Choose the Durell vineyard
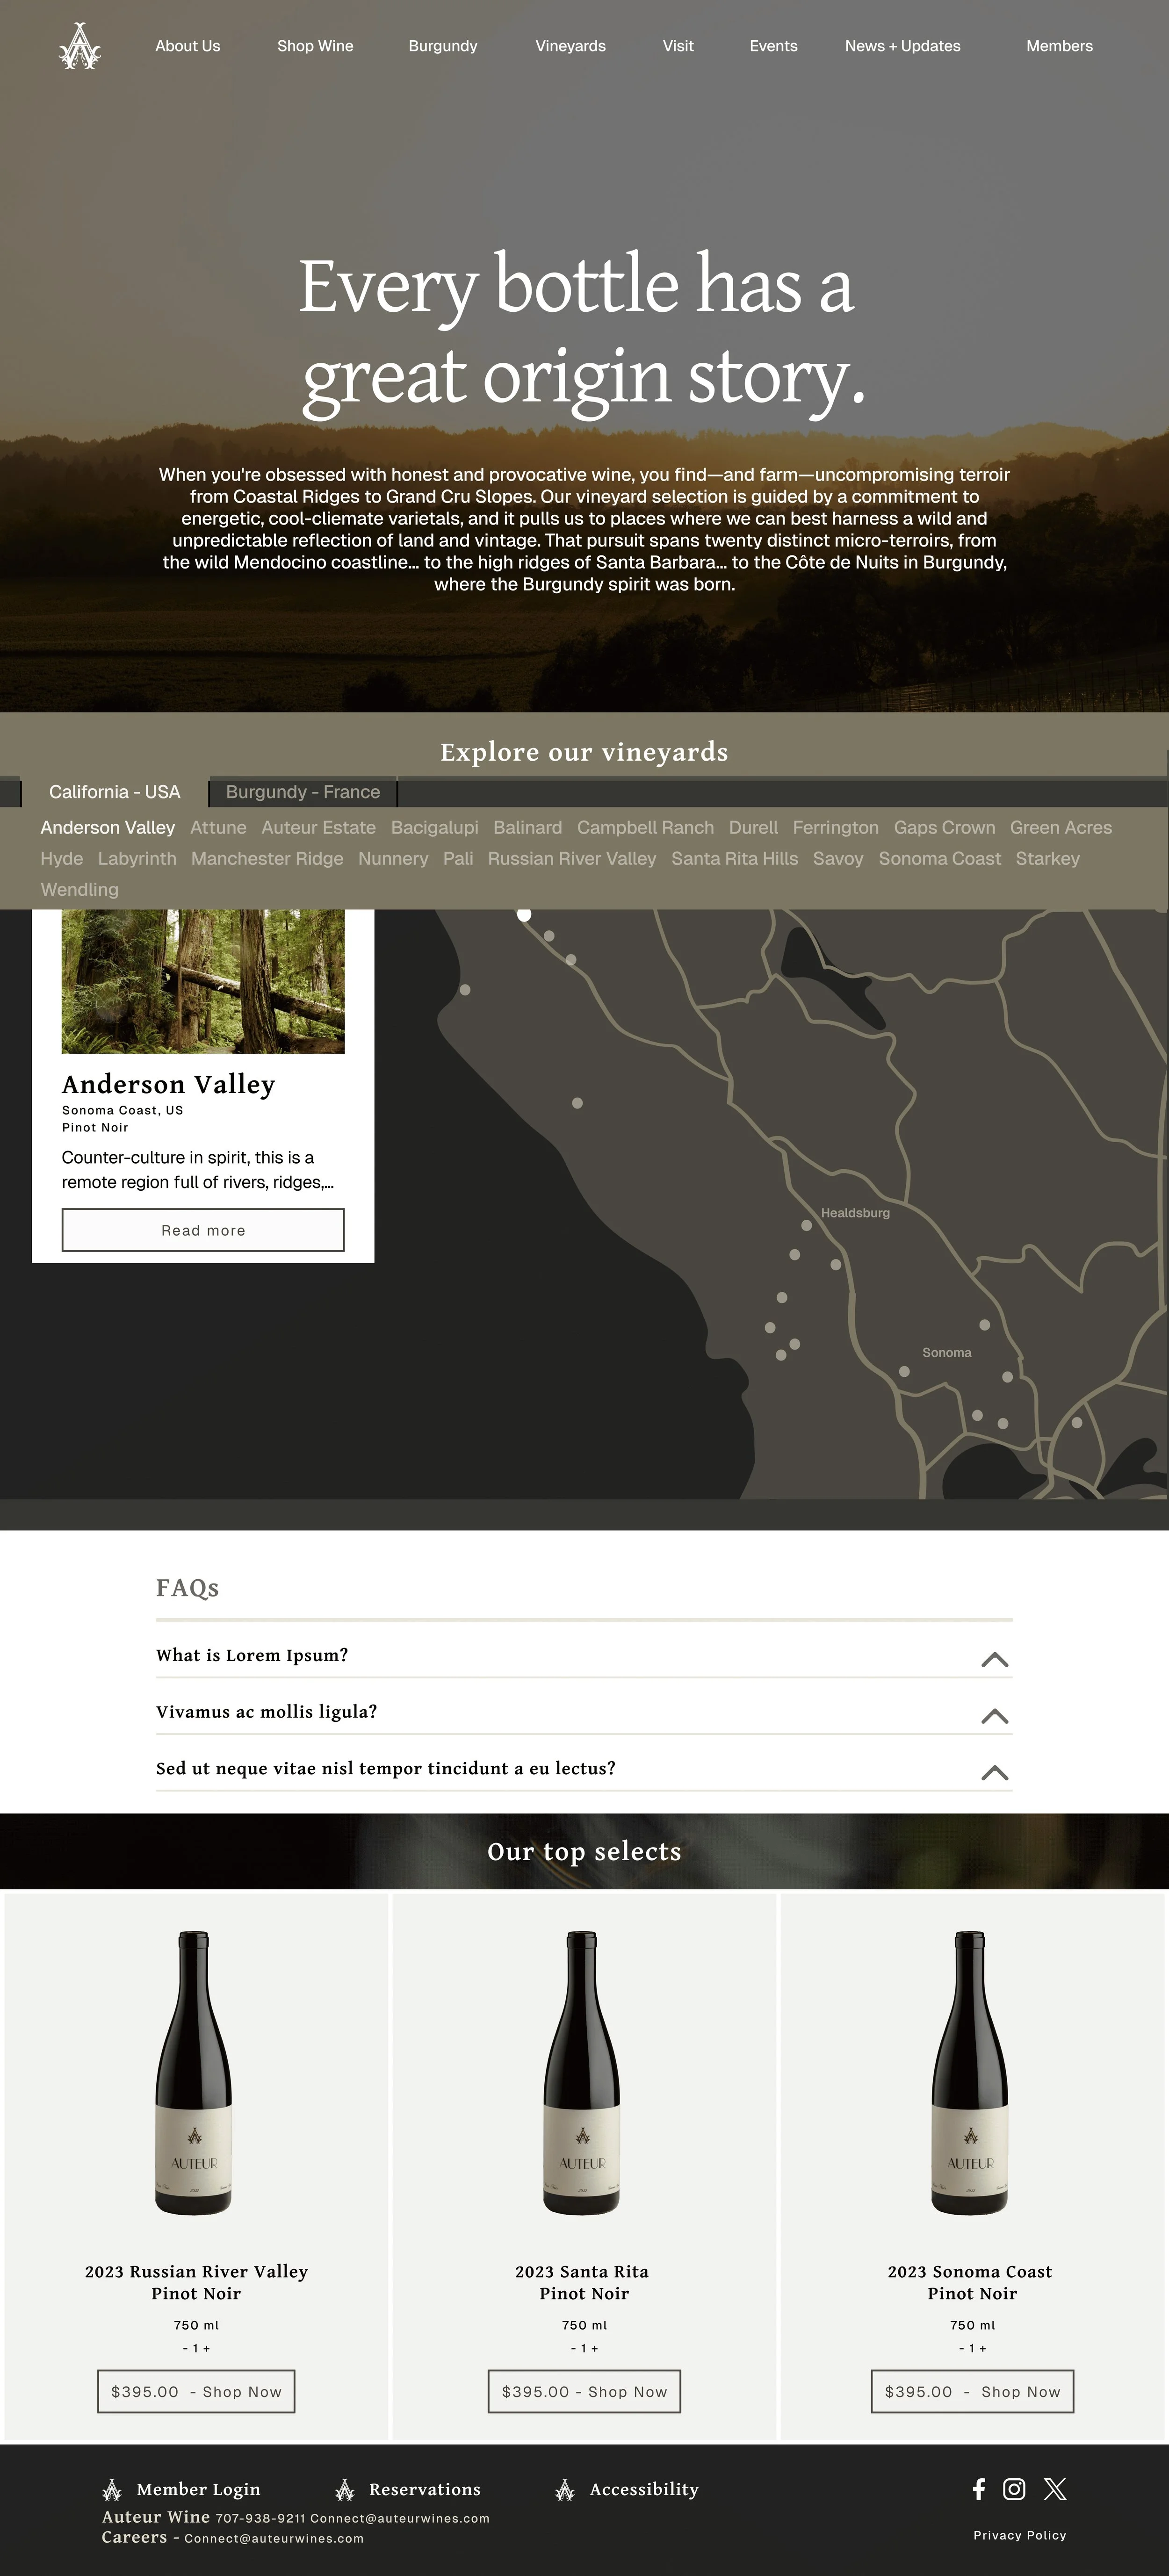Screen dimensions: 1169x2576 [754, 828]
